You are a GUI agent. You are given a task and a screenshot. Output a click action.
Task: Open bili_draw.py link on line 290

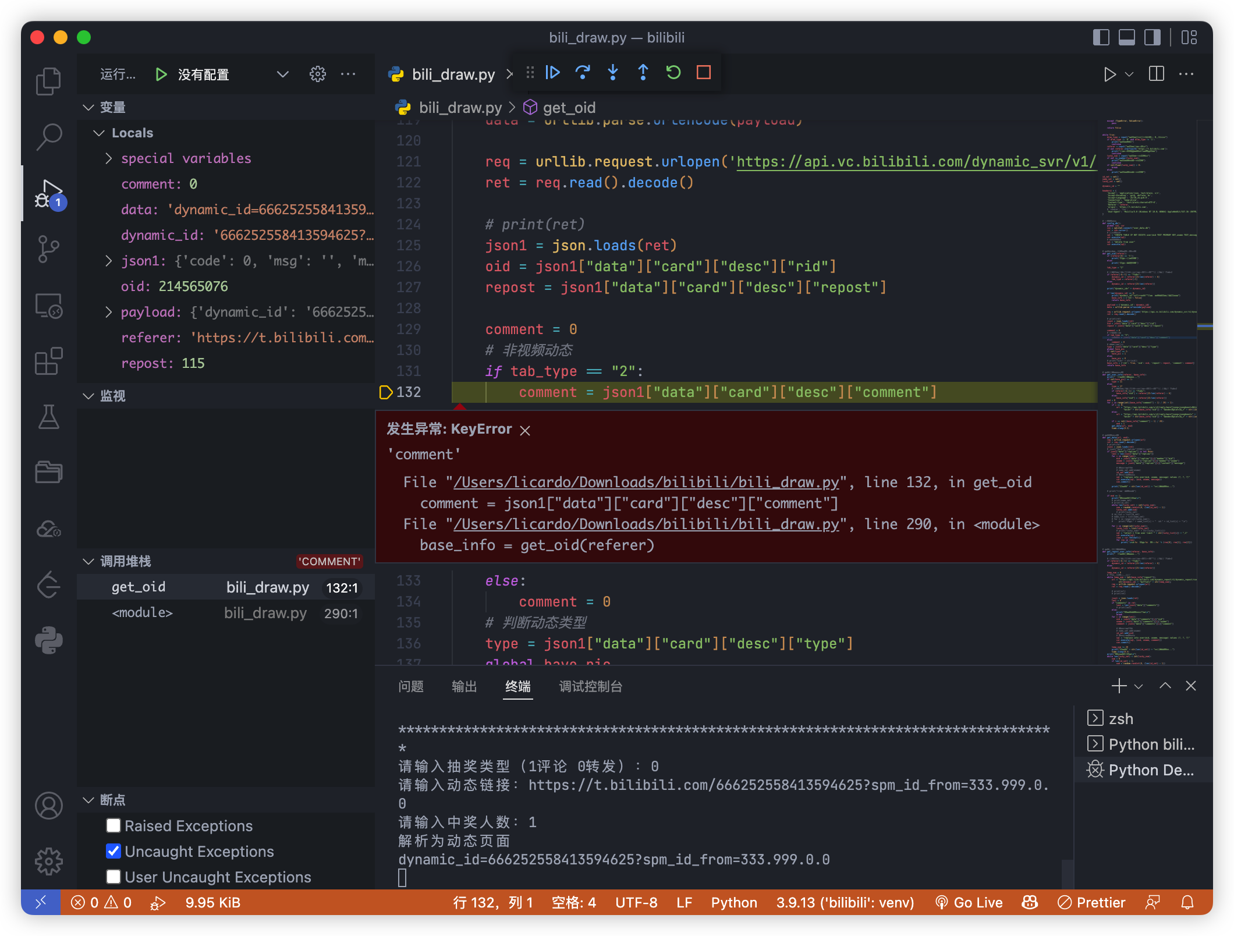(646, 524)
